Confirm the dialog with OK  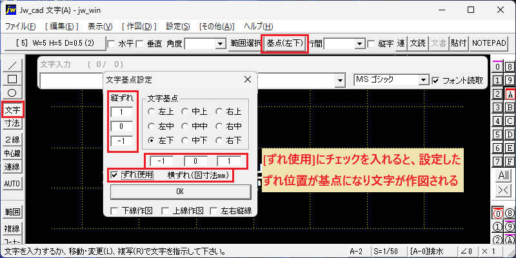point(180,192)
